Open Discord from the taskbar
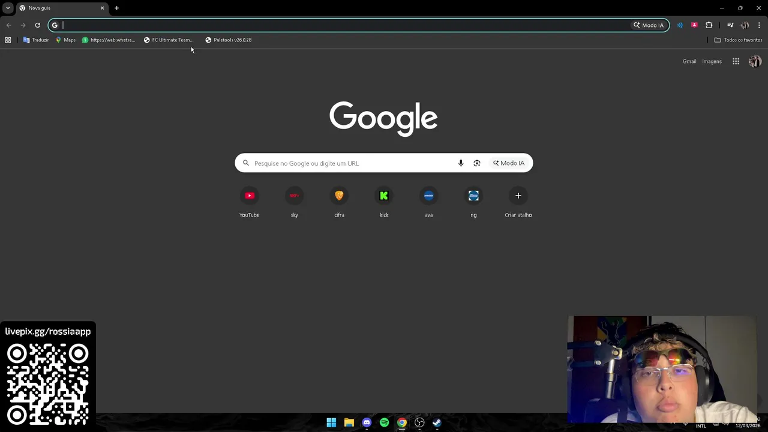This screenshot has width=768, height=432. (x=367, y=422)
